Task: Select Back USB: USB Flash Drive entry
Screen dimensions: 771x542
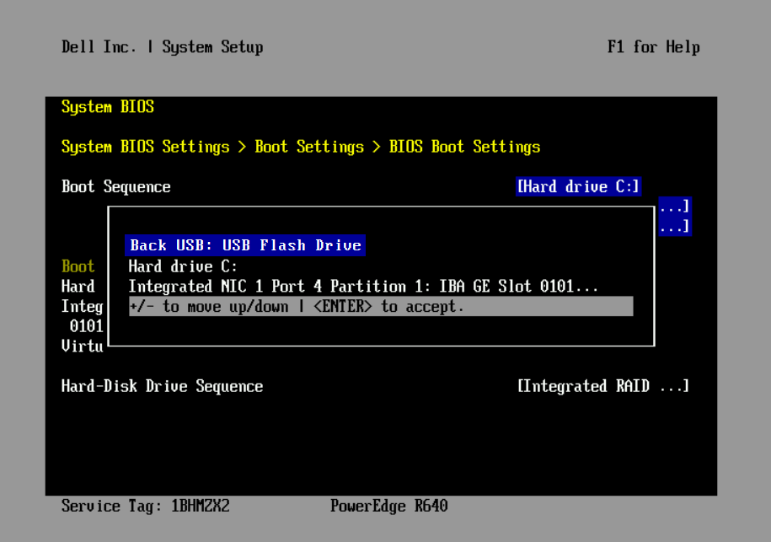Action: click(245, 245)
